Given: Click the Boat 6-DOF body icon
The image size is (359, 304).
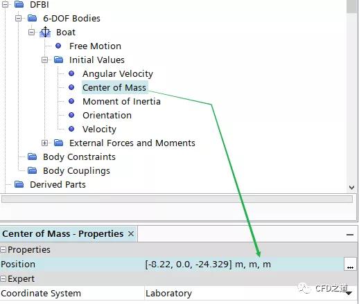Looking at the screenshot, I should pyautogui.click(x=45, y=32).
